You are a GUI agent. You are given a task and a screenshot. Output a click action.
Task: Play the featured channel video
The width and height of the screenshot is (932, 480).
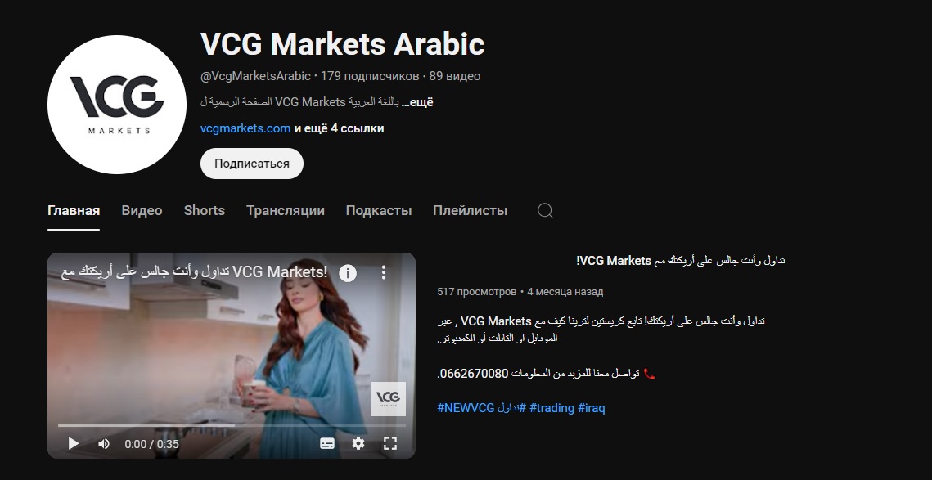pyautogui.click(x=74, y=443)
